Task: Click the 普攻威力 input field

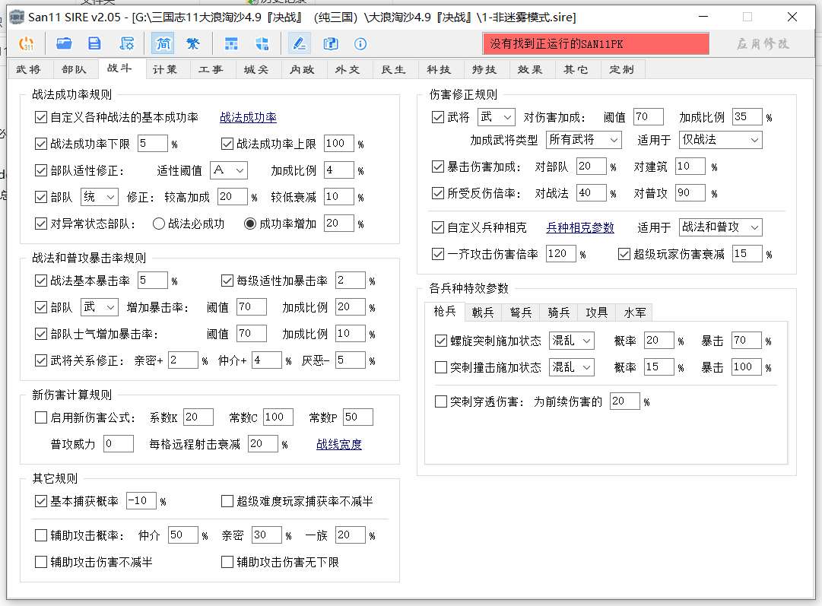Action: click(x=119, y=443)
